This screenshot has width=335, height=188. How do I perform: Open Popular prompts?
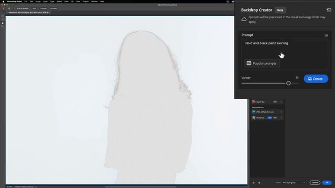point(262,63)
